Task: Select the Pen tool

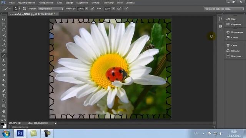Action: tap(3, 90)
